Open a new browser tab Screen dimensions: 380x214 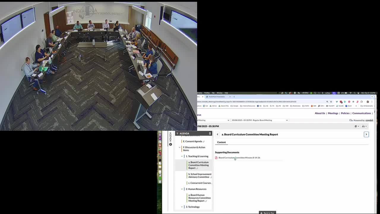(234, 97)
